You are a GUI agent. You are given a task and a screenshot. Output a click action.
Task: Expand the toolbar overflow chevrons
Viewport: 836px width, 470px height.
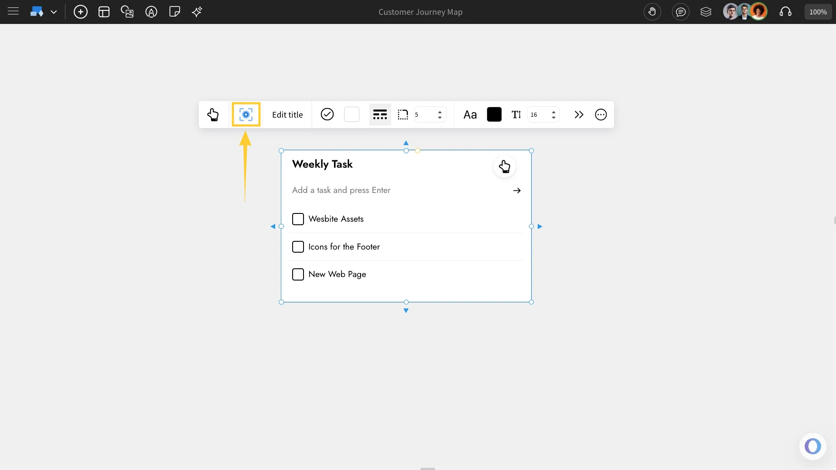click(x=578, y=115)
